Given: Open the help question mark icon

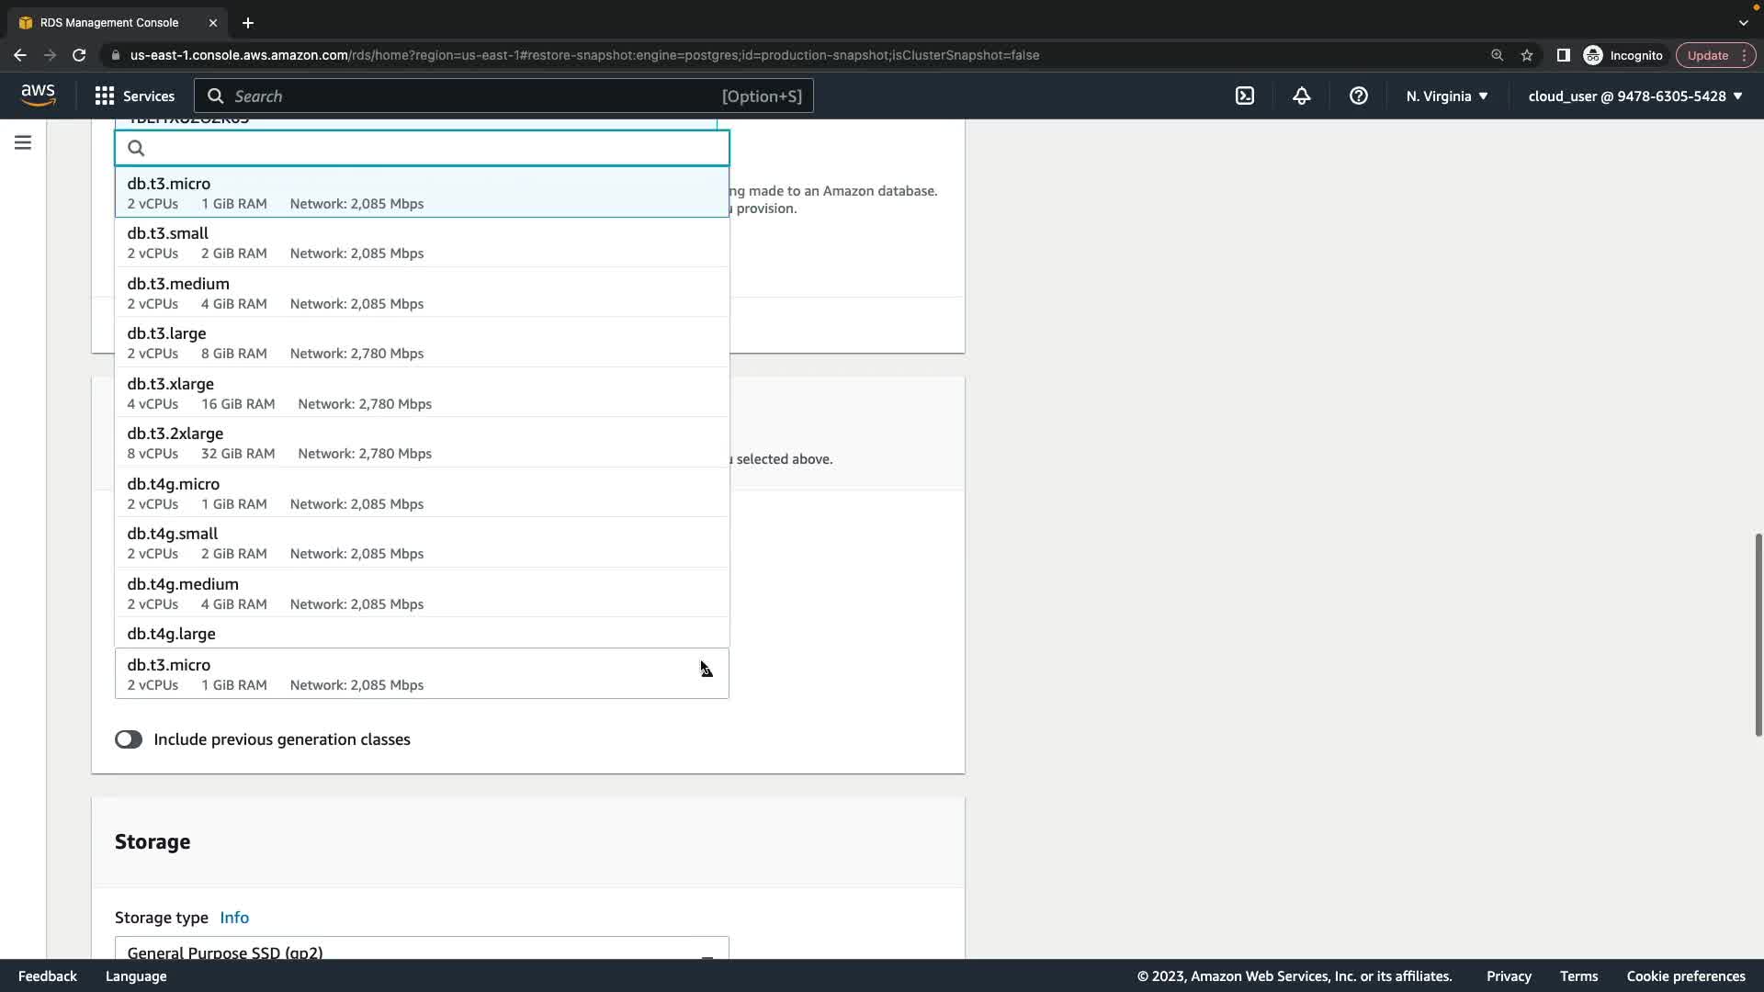Looking at the screenshot, I should tap(1359, 96).
